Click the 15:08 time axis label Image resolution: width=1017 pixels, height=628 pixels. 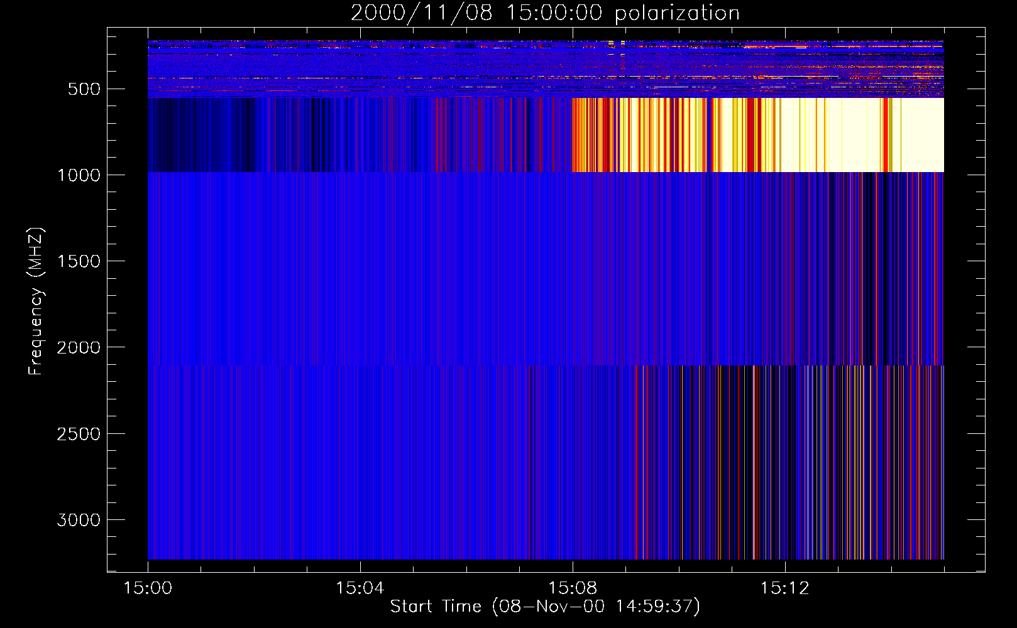click(572, 588)
